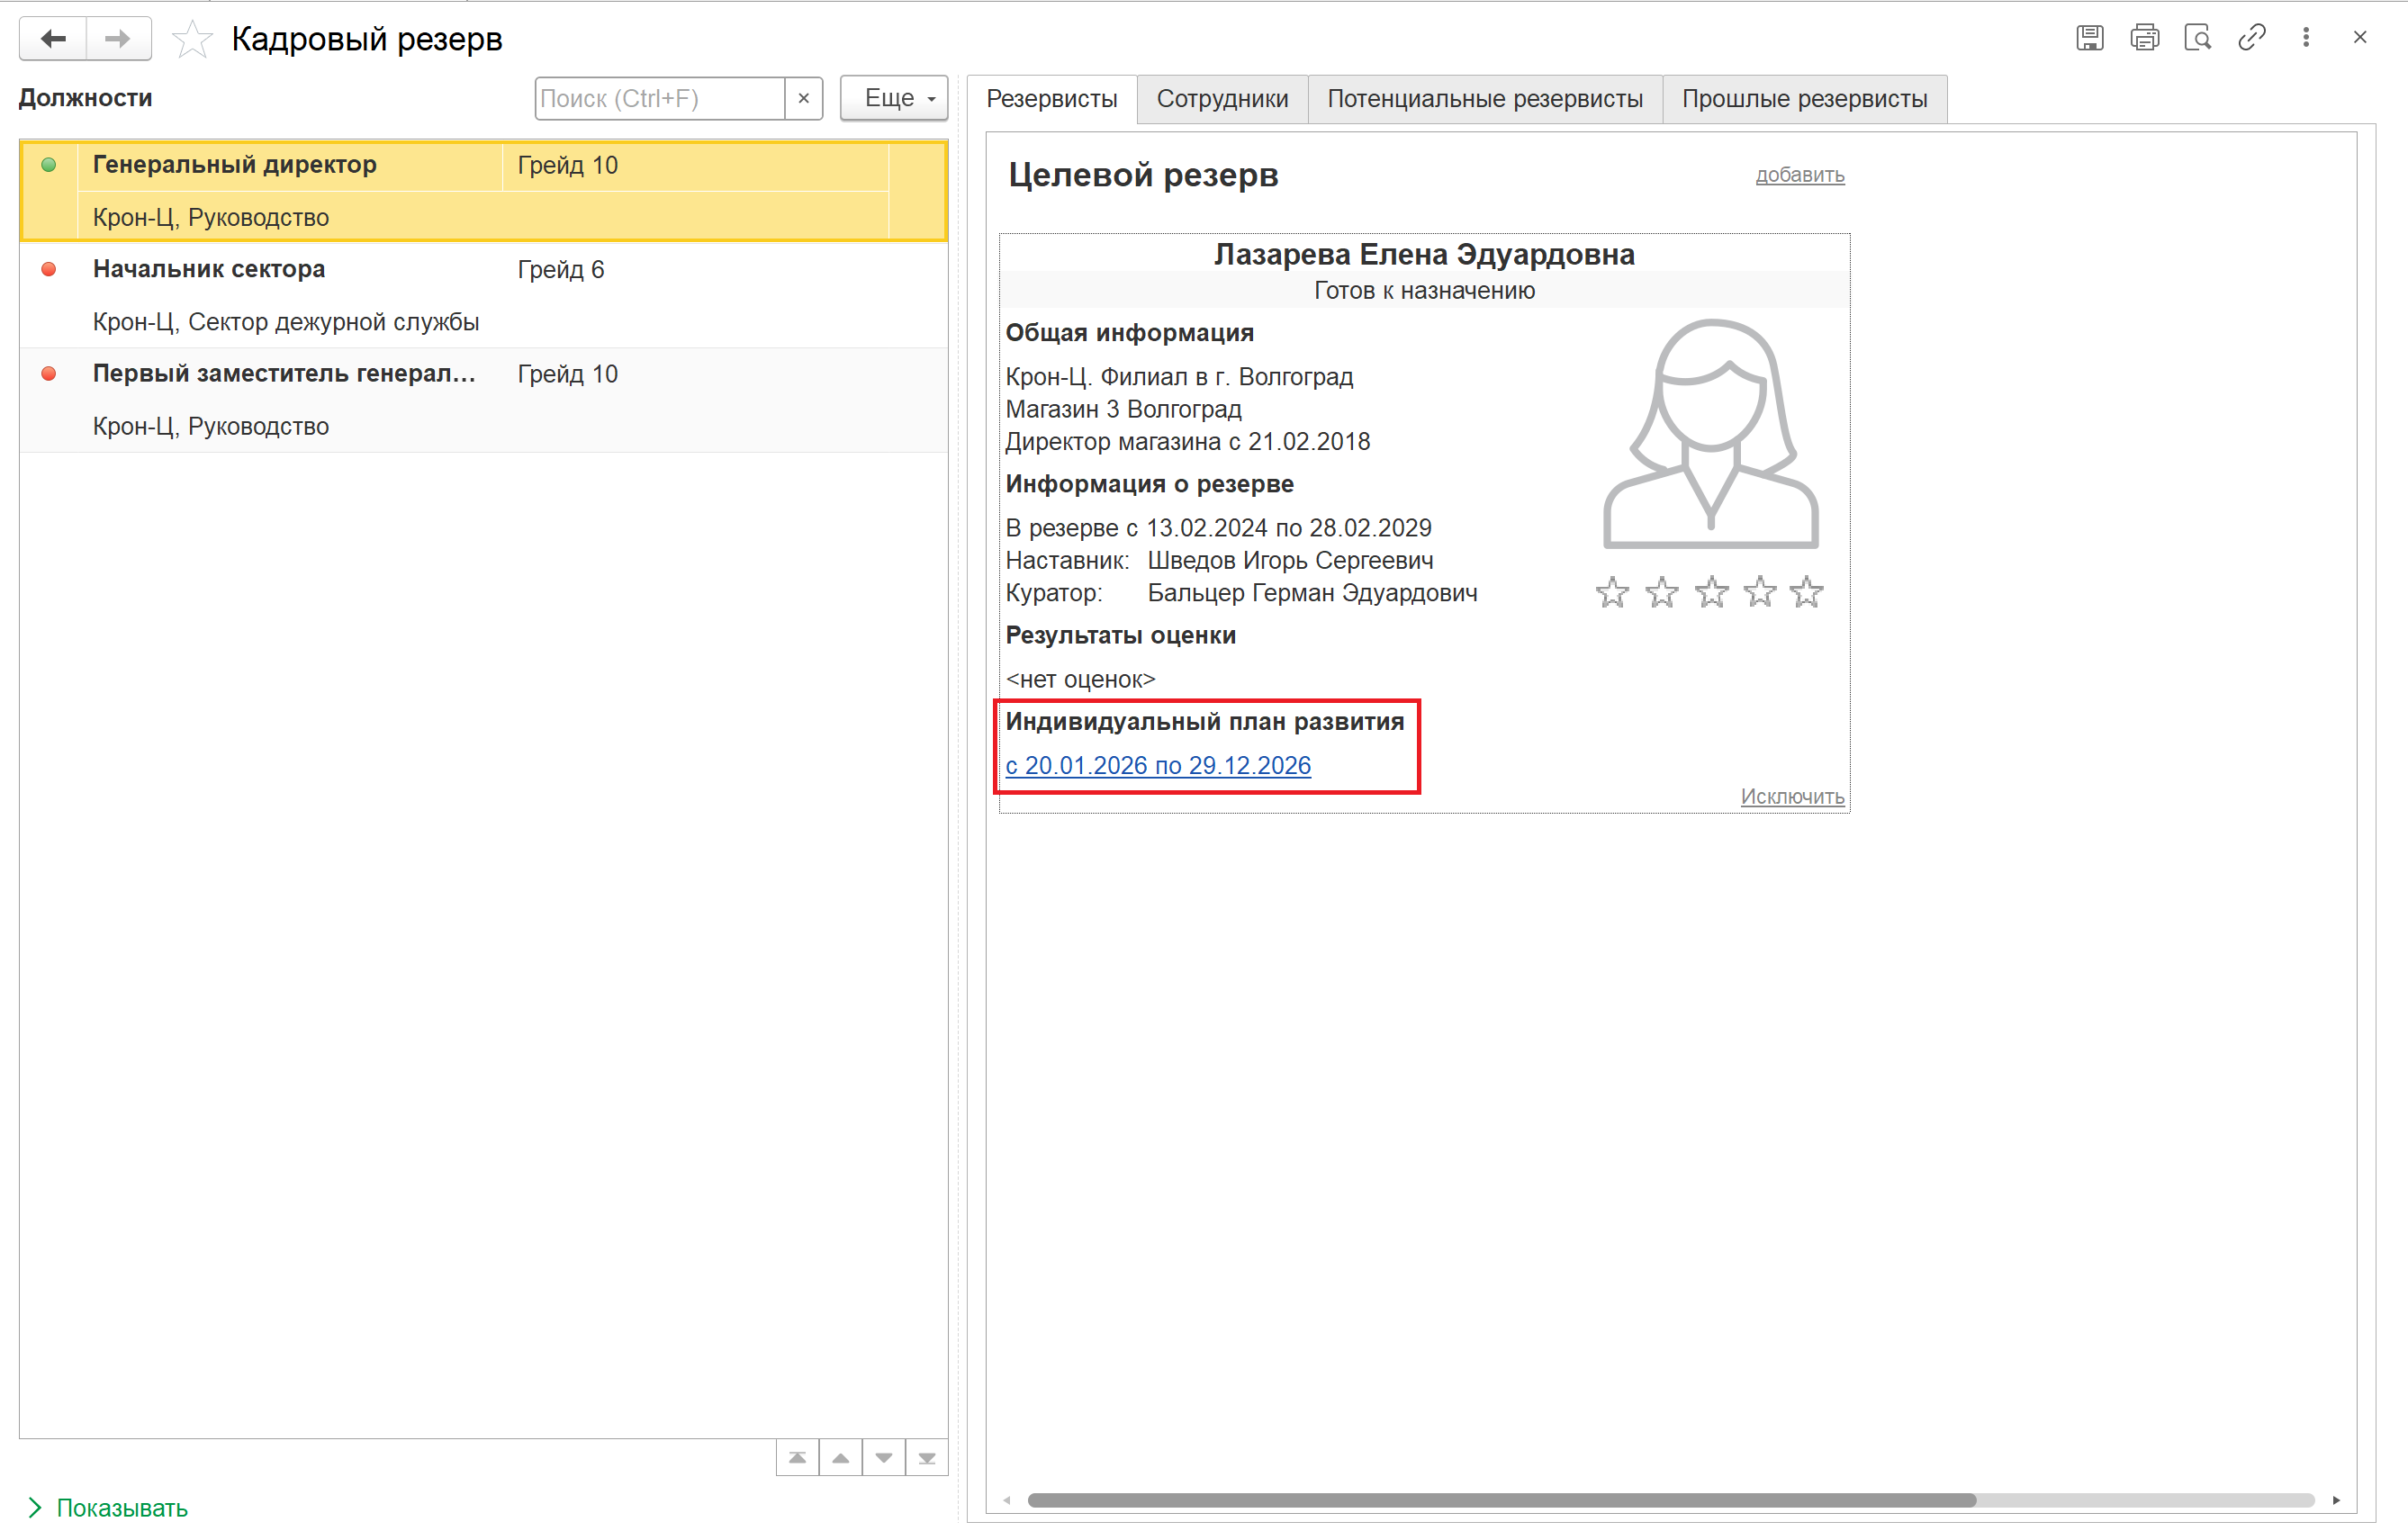Click the forward navigation arrow
The height and width of the screenshot is (1540, 2408).
coord(118,39)
